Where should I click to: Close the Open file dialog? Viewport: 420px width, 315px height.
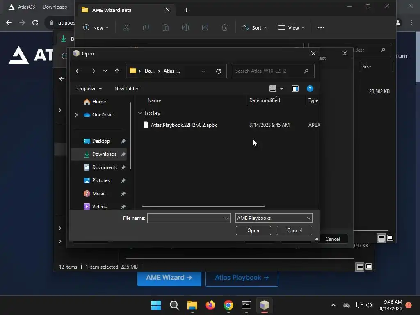(x=313, y=54)
